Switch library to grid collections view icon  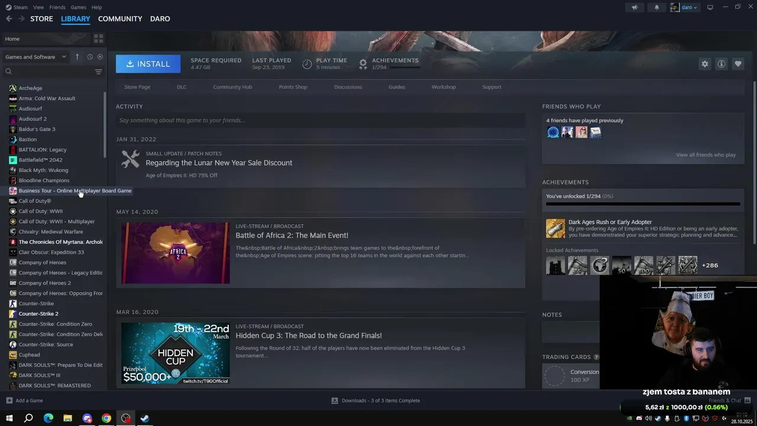tap(99, 38)
